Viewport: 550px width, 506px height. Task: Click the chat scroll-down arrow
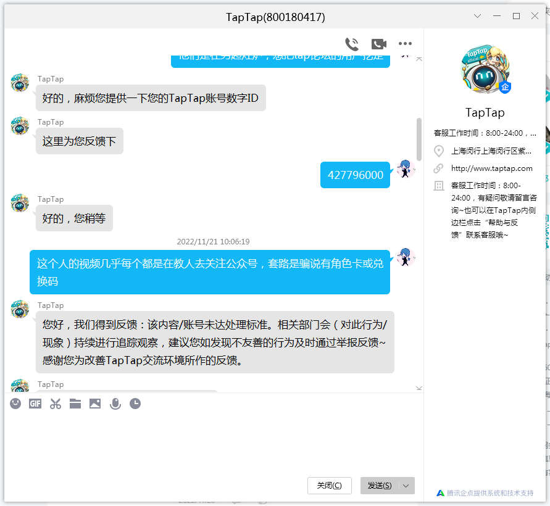[419, 388]
